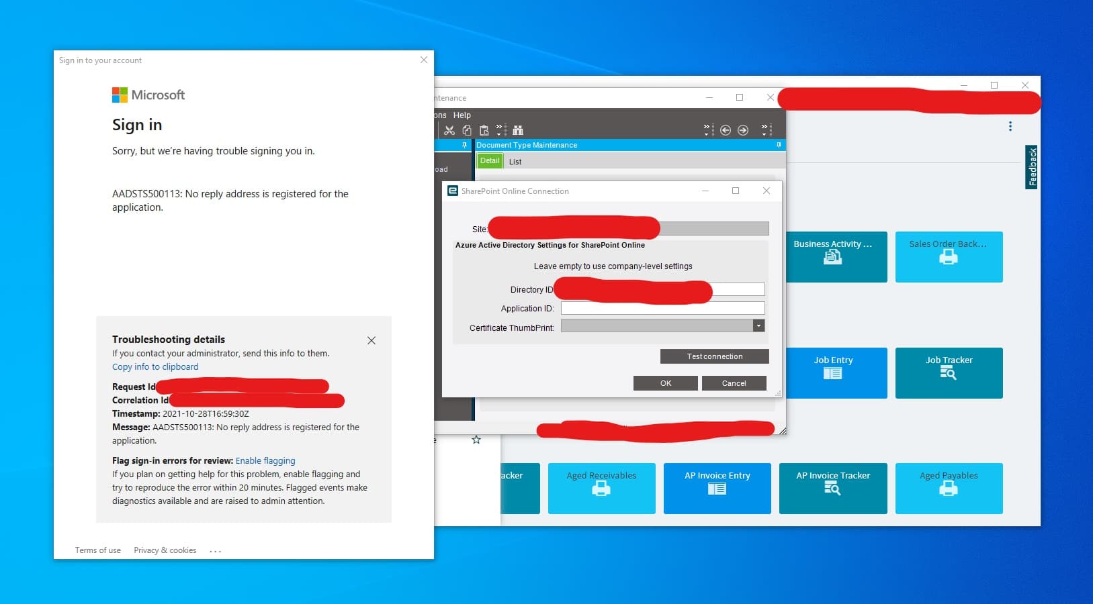This screenshot has width=1093, height=604.
Task: Click the Timestamp value in troubleshooting details
Action: [x=206, y=413]
